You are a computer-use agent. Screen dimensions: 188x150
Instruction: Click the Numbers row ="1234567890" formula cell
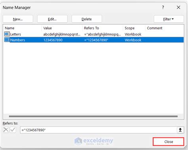point(96,40)
